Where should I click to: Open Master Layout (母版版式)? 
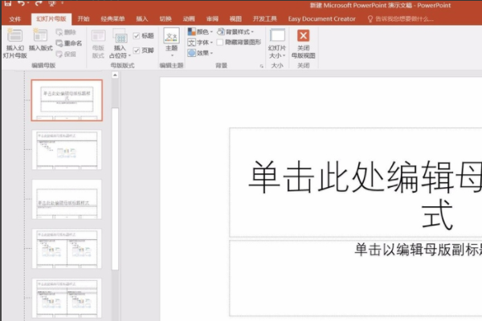click(x=98, y=43)
